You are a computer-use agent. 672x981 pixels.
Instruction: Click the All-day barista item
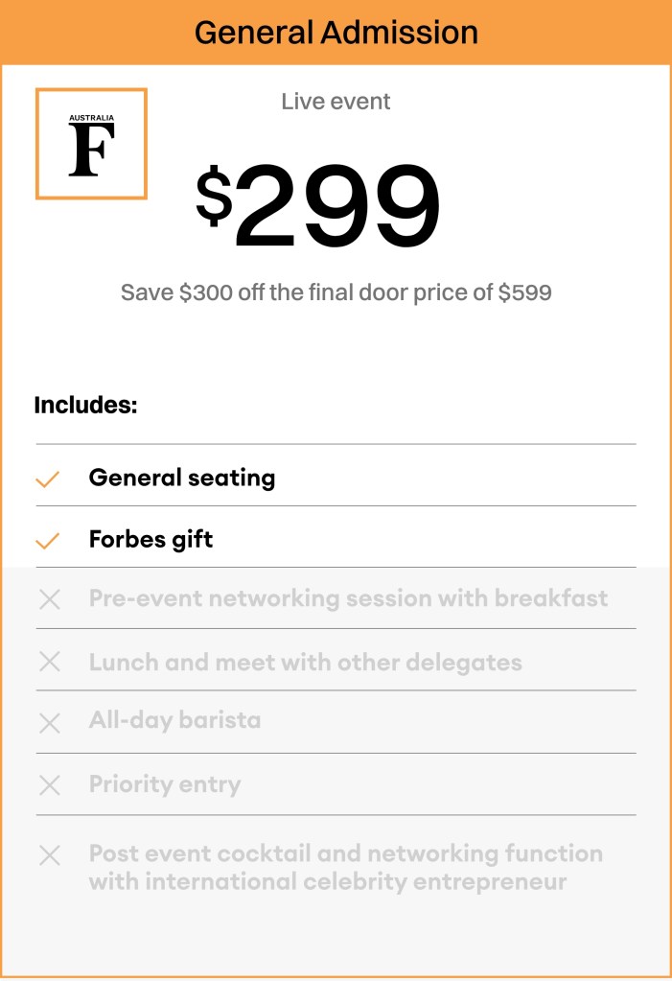tap(174, 720)
